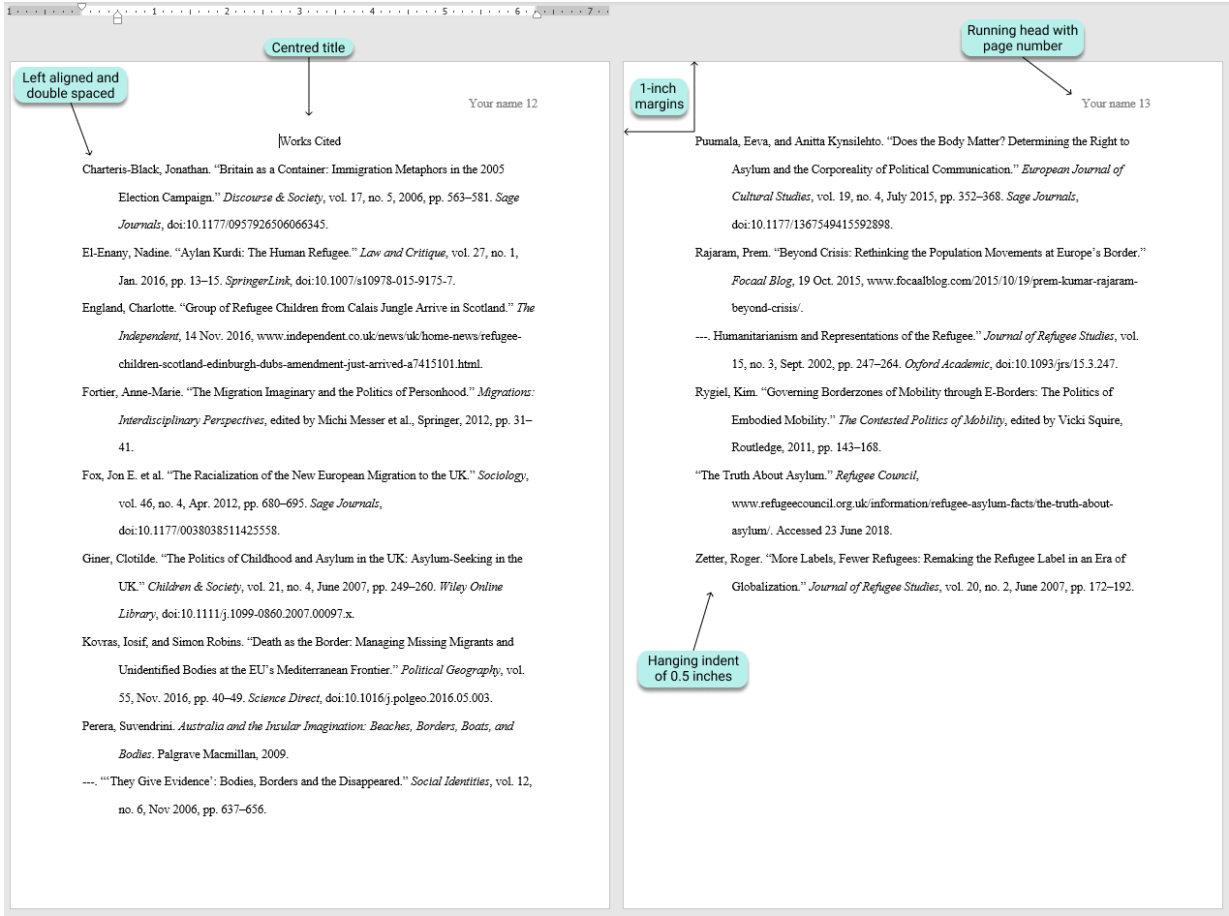The image size is (1229, 916).
Task: Click the left indent square marker on ruler
Action: click(x=117, y=20)
